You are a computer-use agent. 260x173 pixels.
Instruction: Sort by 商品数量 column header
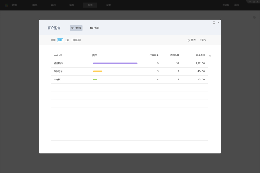(175, 56)
